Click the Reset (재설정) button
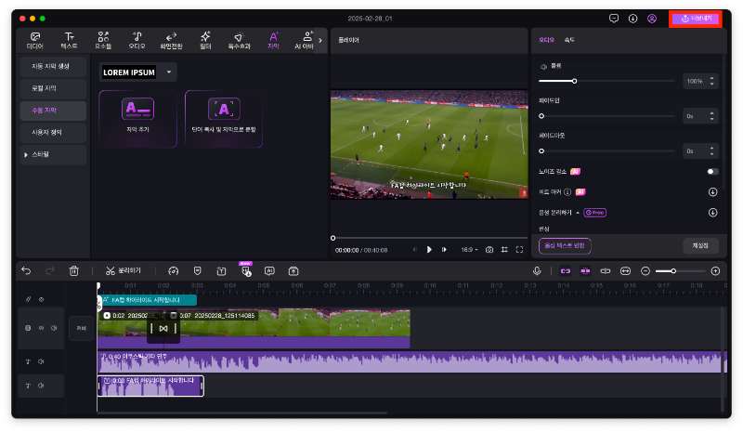Image resolution: width=743 pixels, height=432 pixels. [x=700, y=245]
